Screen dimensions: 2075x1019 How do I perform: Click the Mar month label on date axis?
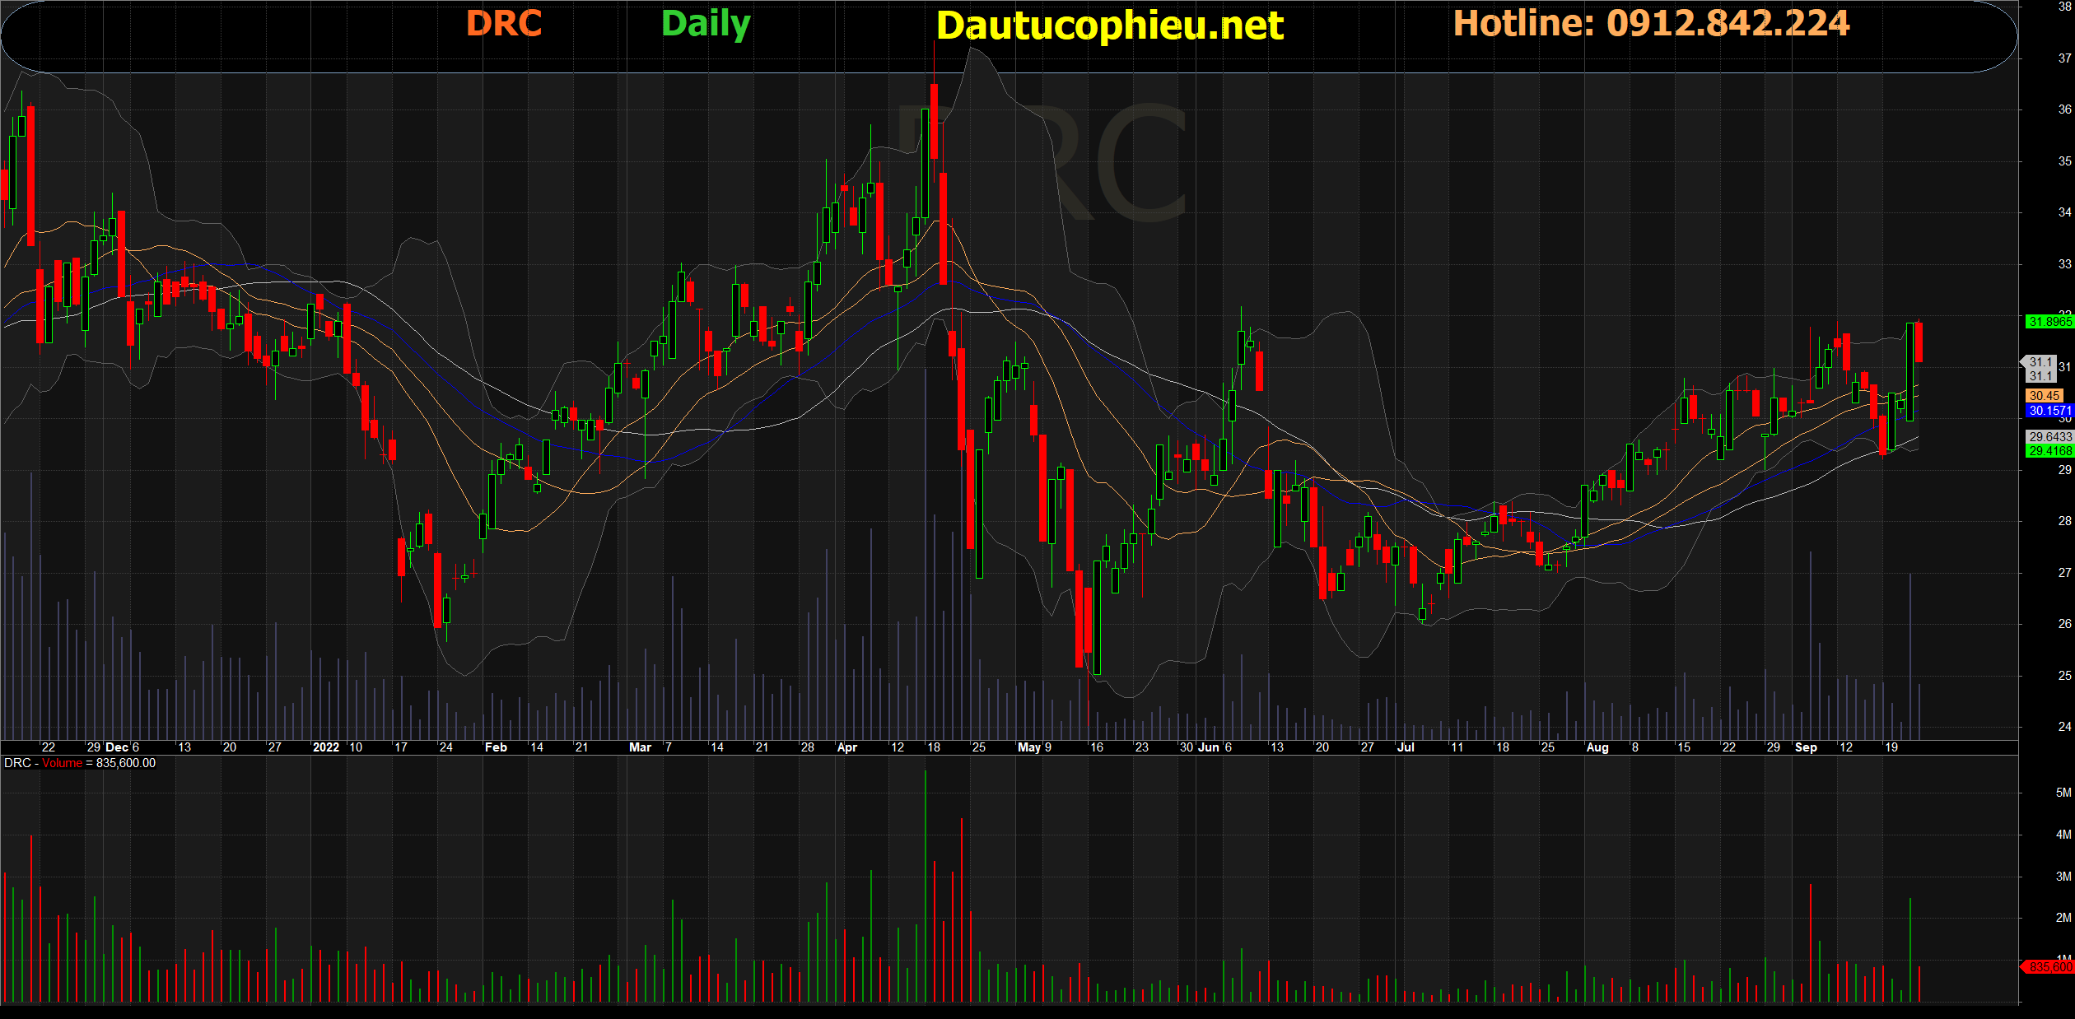pyautogui.click(x=640, y=747)
